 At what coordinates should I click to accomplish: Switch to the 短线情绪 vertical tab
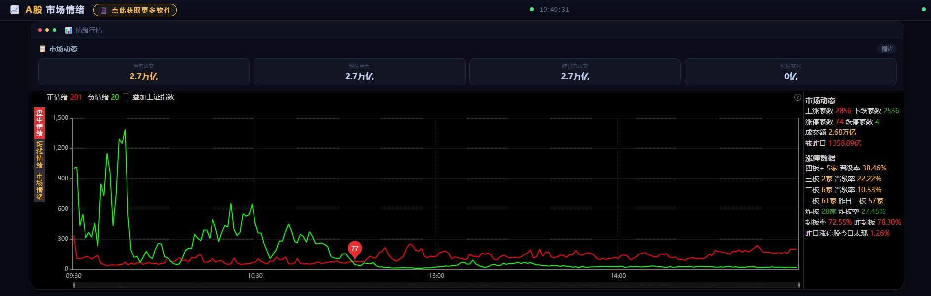pyautogui.click(x=40, y=155)
